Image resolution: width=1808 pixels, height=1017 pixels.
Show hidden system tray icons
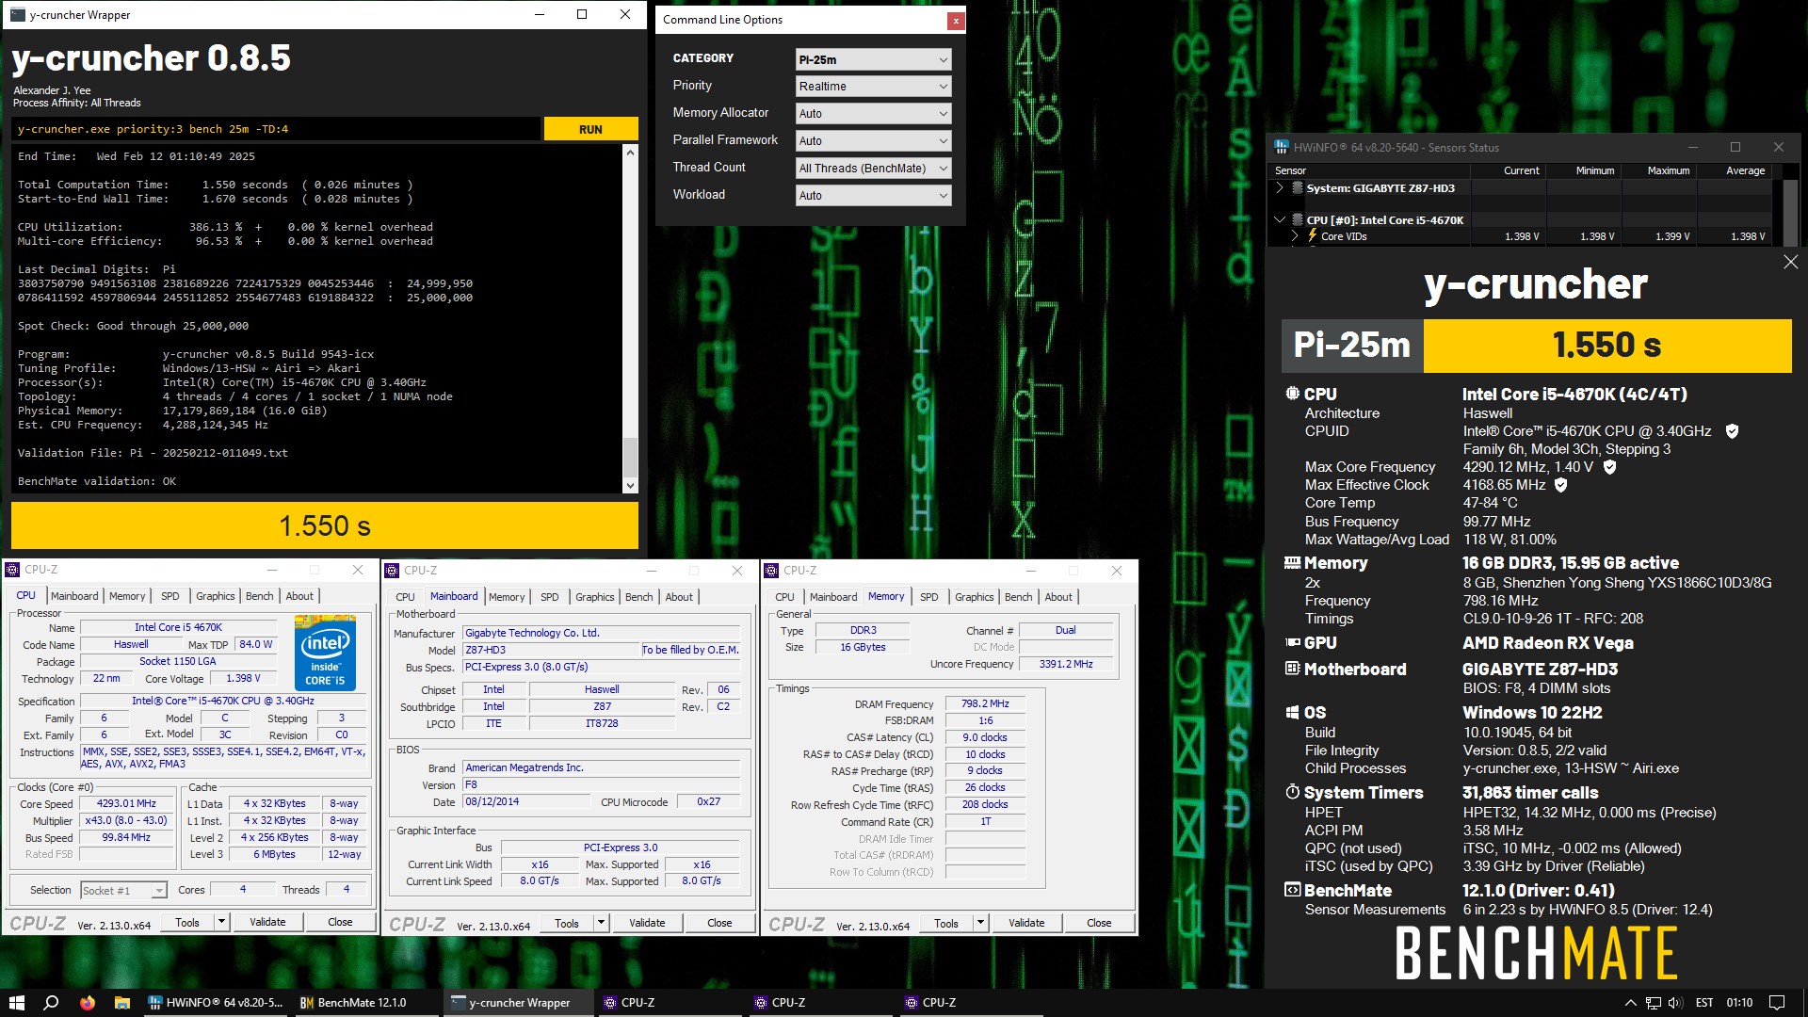(1630, 1003)
